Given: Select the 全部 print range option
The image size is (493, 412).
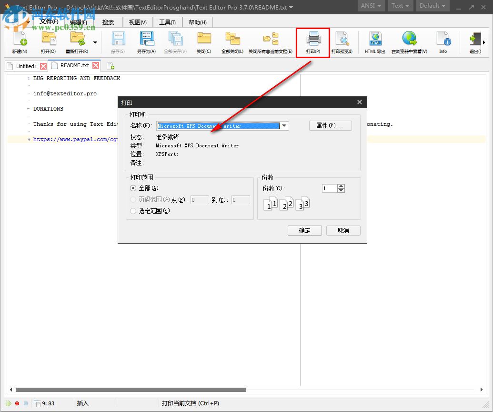Looking at the screenshot, I should click(133, 188).
